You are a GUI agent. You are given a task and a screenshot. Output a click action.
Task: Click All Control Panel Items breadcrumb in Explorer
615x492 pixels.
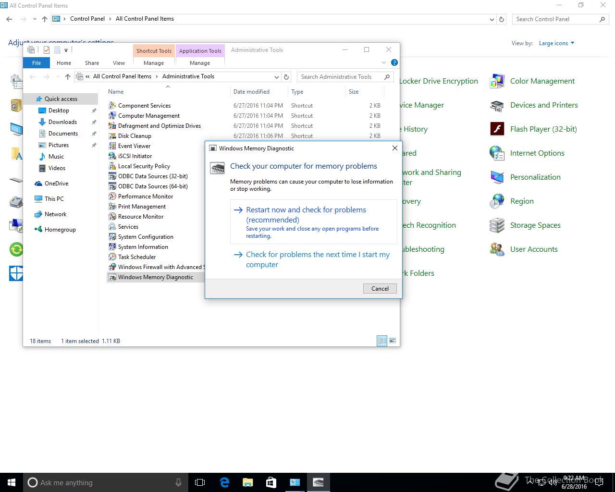click(x=122, y=76)
